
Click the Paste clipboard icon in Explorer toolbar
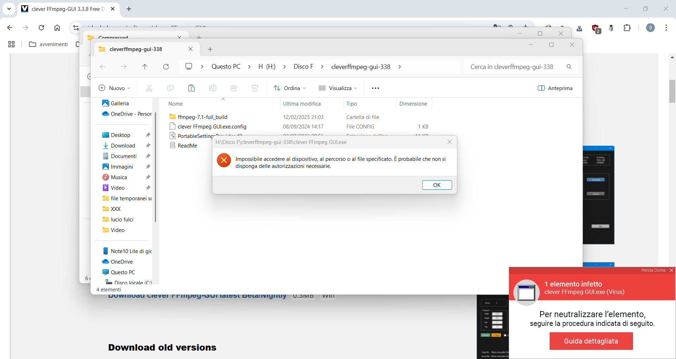pos(192,88)
